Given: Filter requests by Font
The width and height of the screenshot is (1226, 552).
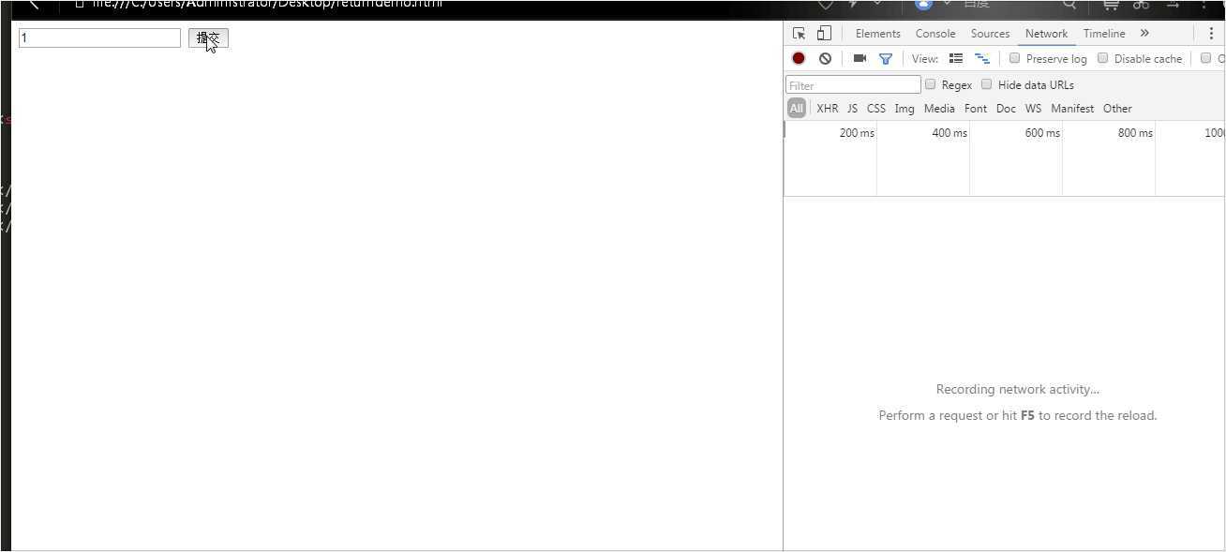Looking at the screenshot, I should [975, 109].
